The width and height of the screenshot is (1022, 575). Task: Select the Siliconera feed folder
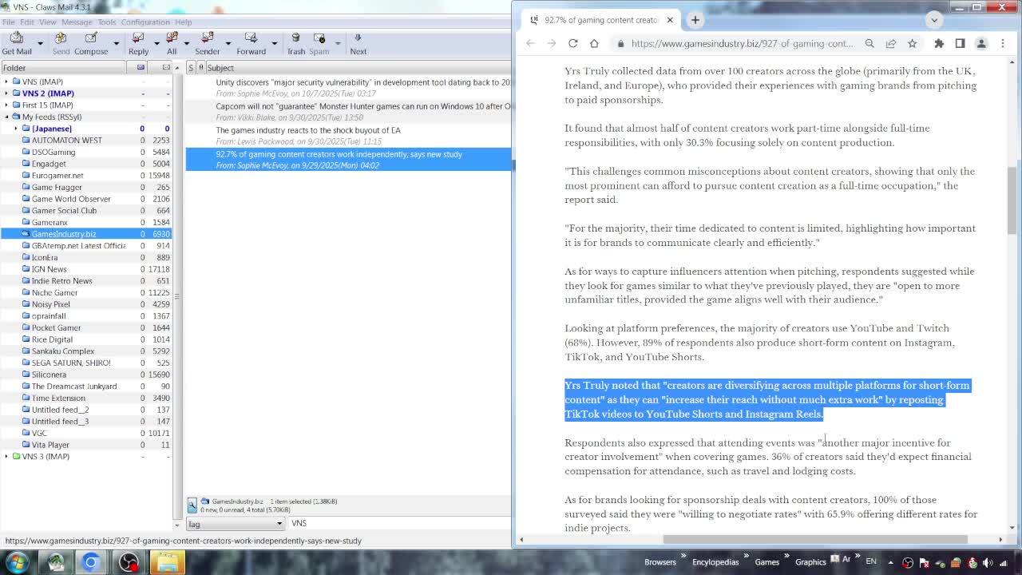49,375
